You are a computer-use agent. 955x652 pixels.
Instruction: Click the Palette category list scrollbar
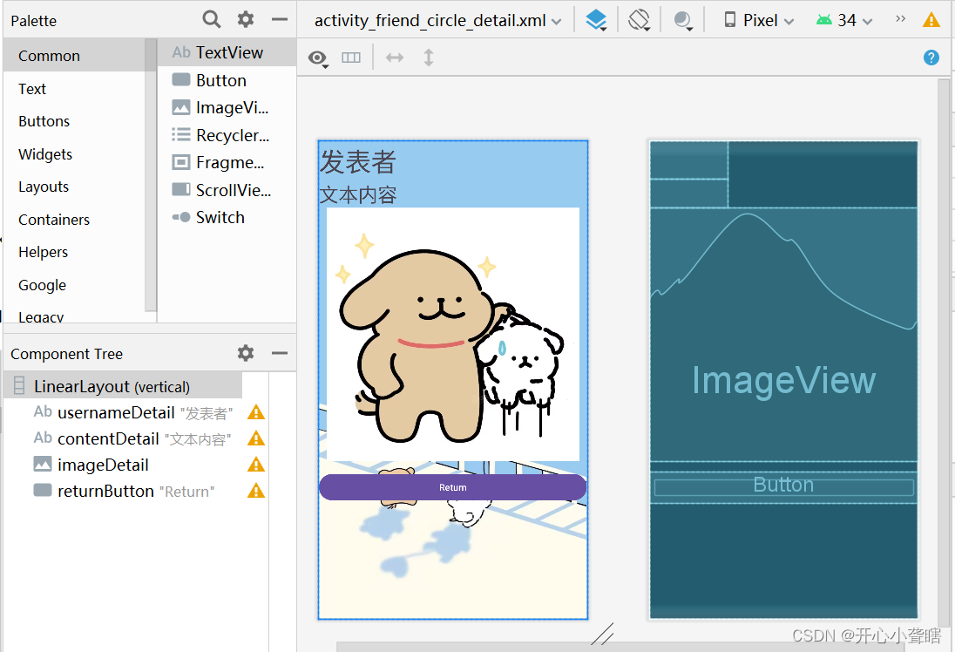pyautogui.click(x=151, y=175)
